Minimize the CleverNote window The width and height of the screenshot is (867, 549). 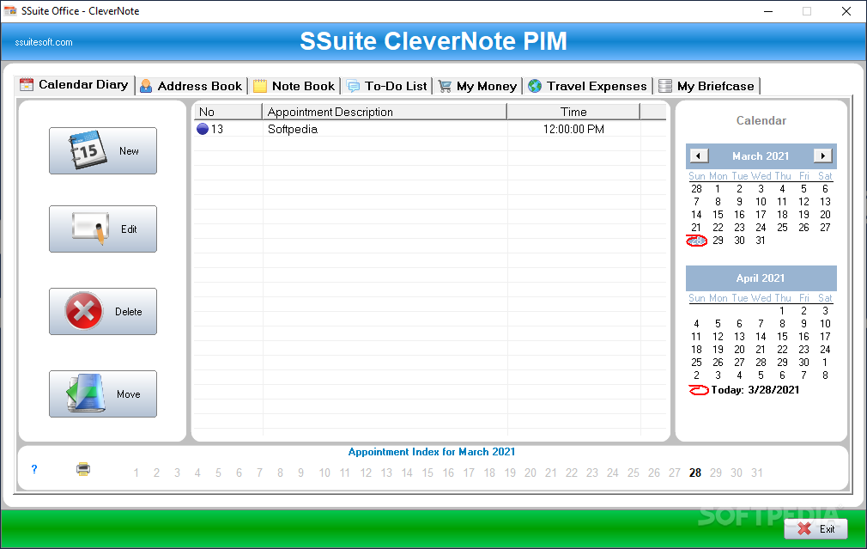pos(768,11)
